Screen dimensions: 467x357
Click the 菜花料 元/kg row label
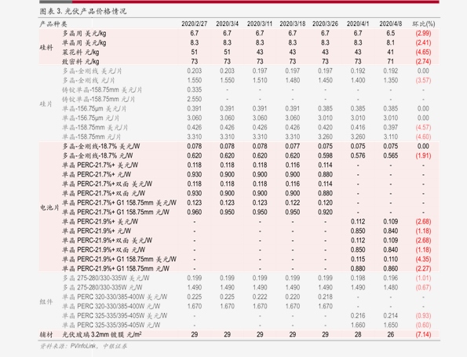tap(80, 53)
